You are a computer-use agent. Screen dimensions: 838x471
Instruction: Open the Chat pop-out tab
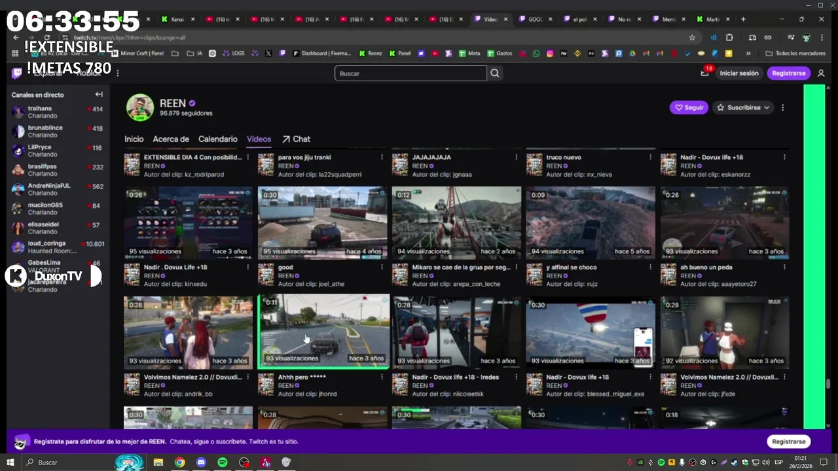296,139
